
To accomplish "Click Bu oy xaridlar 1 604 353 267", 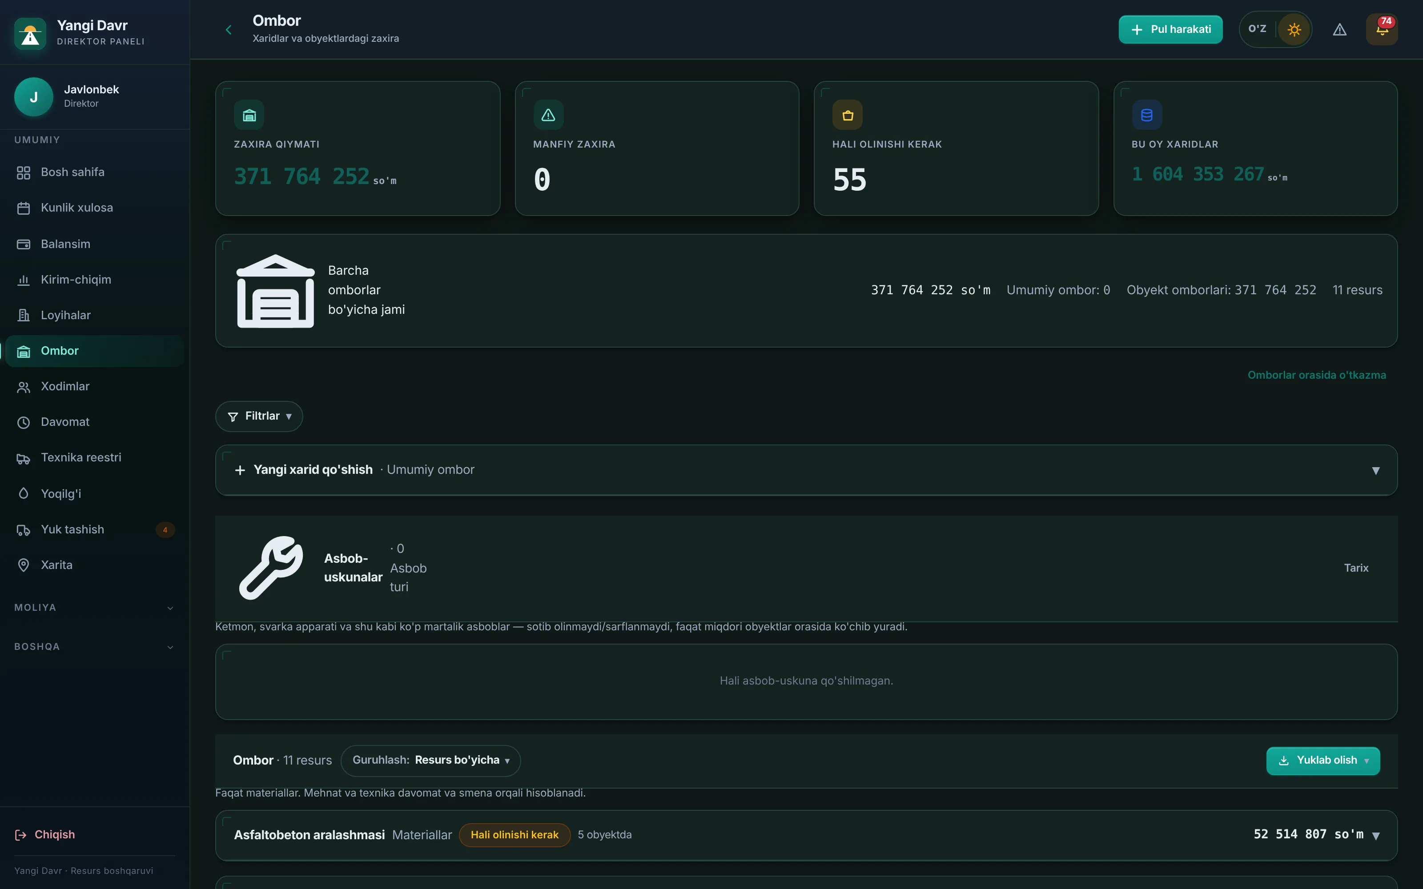I will [1210, 175].
